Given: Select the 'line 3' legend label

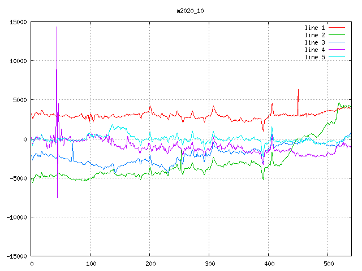Looking at the screenshot, I should coord(315,42).
